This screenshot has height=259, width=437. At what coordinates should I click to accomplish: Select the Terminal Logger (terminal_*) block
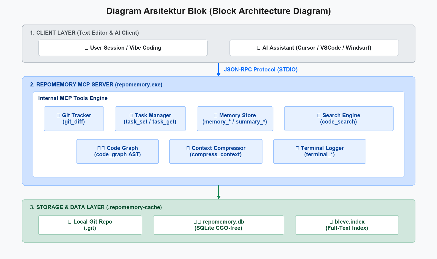click(320, 151)
